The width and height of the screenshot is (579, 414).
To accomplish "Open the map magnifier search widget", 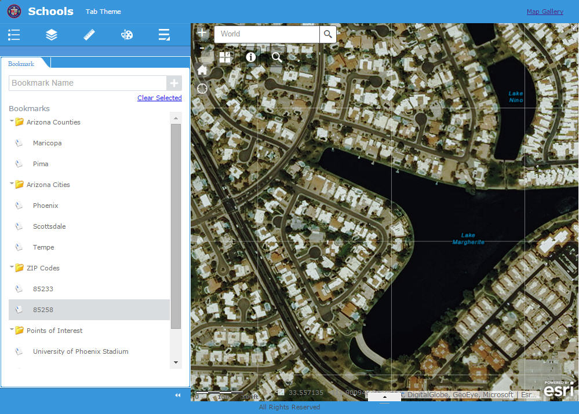I will click(x=276, y=57).
